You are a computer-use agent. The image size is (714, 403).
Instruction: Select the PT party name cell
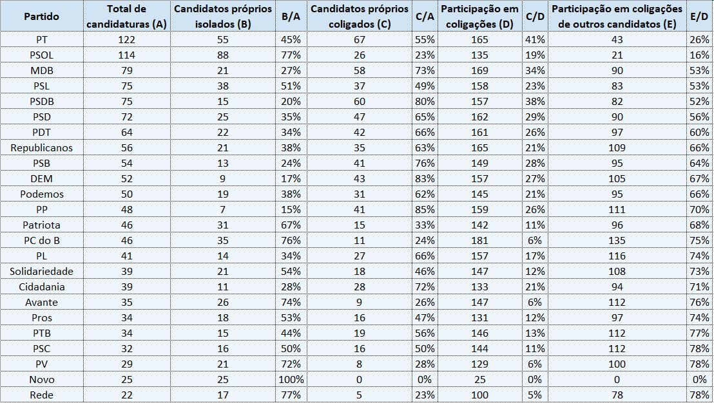[x=42, y=39]
